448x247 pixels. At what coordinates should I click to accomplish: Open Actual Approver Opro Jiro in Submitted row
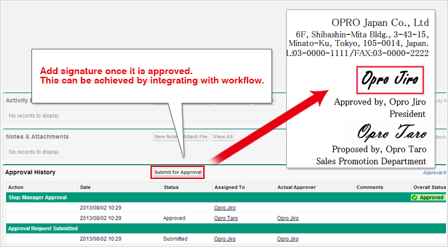(x=288, y=239)
